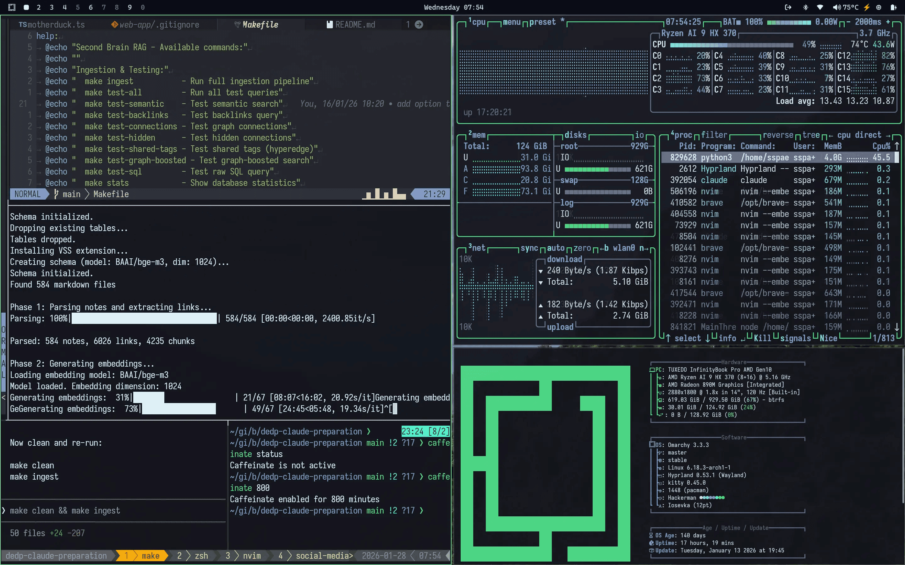
Task: Toggle auto scaling on the net graph
Action: coord(556,248)
